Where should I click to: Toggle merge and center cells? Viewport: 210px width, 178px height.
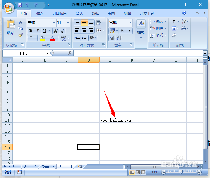(99, 30)
